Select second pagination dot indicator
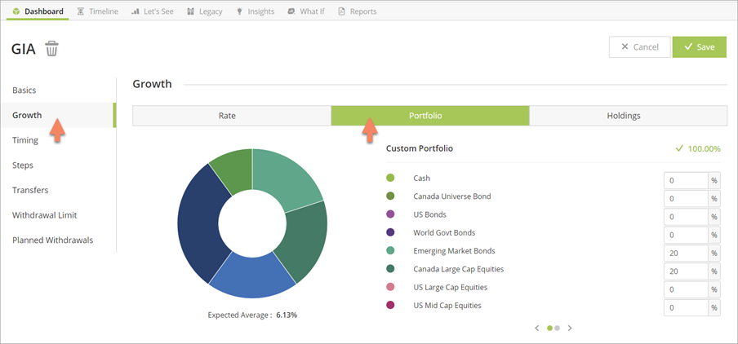The height and width of the screenshot is (344, 738). 558,328
